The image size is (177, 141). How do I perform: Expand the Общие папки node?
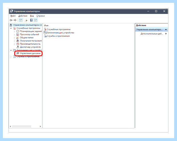14,38
